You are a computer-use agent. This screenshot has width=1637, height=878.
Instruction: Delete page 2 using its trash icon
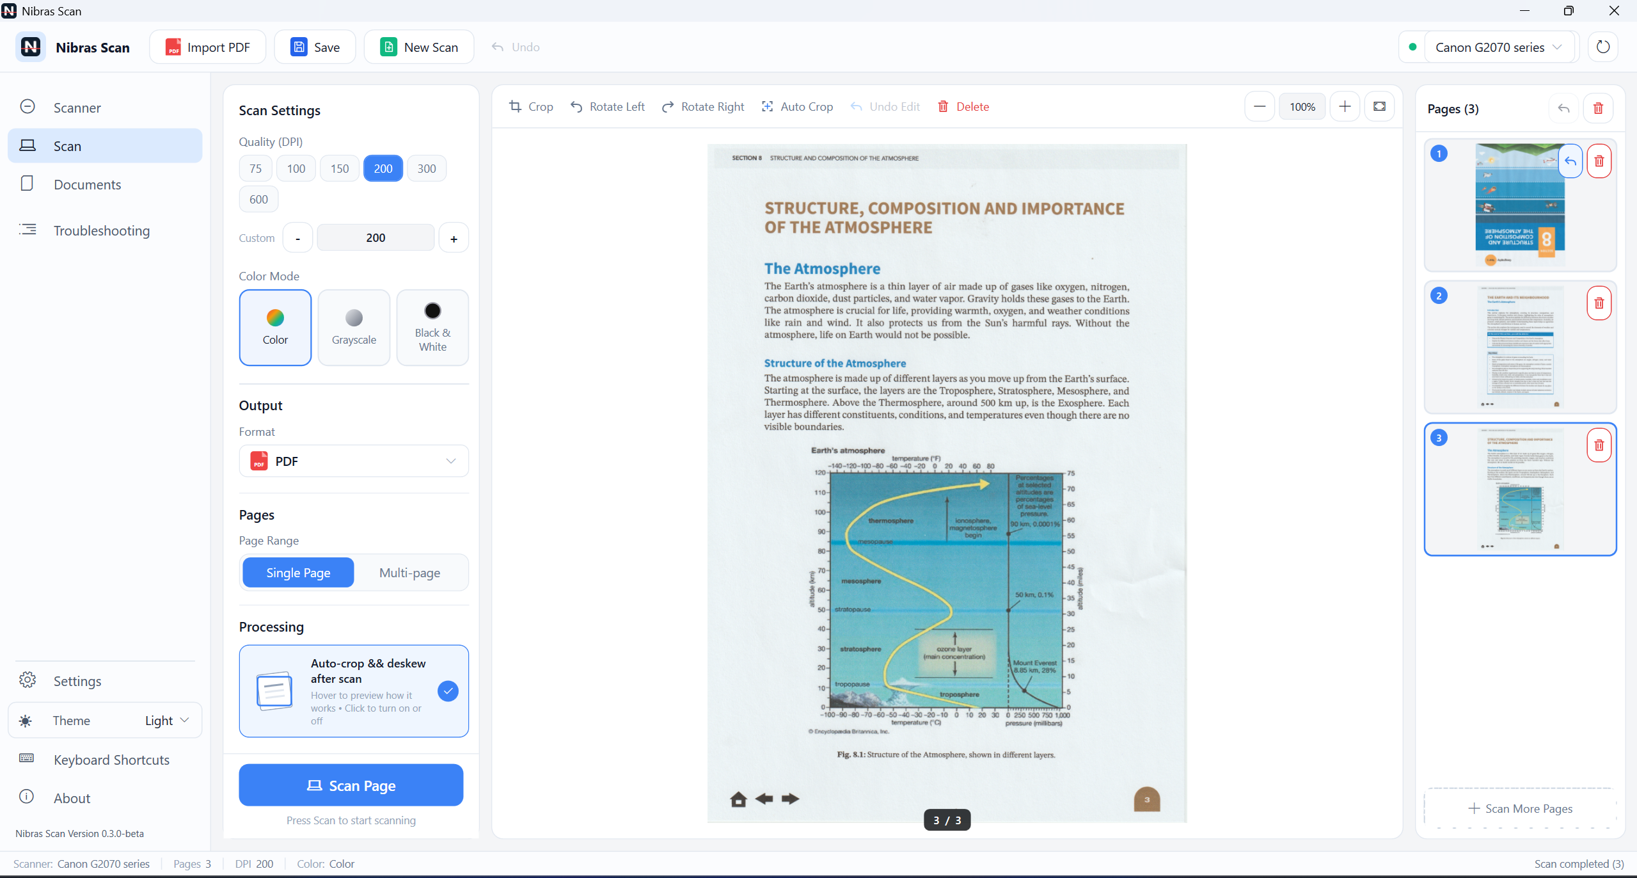click(x=1599, y=303)
